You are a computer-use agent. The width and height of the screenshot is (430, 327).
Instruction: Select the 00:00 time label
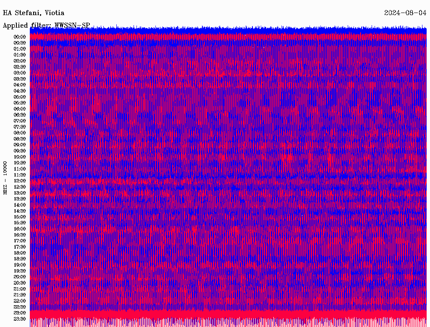(20, 37)
